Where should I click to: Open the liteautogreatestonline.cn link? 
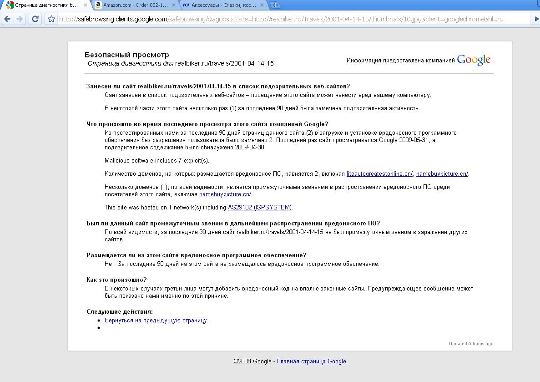[379, 173]
